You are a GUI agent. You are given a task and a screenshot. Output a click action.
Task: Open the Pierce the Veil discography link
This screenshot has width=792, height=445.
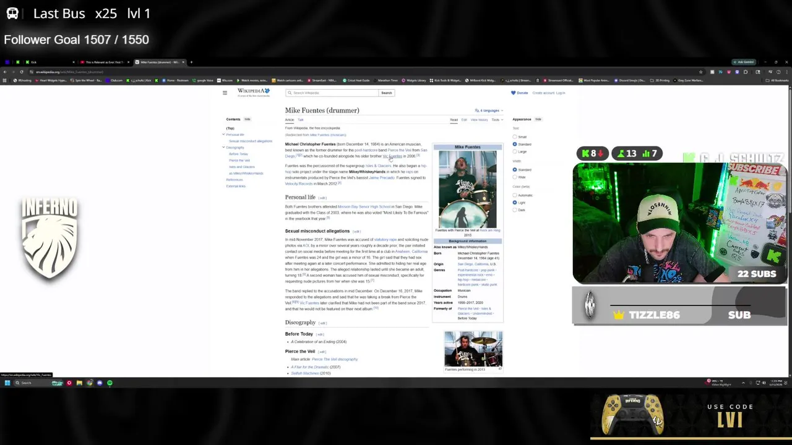pos(335,360)
